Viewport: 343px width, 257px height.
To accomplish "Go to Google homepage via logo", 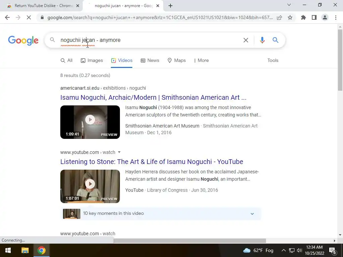I will [x=23, y=40].
